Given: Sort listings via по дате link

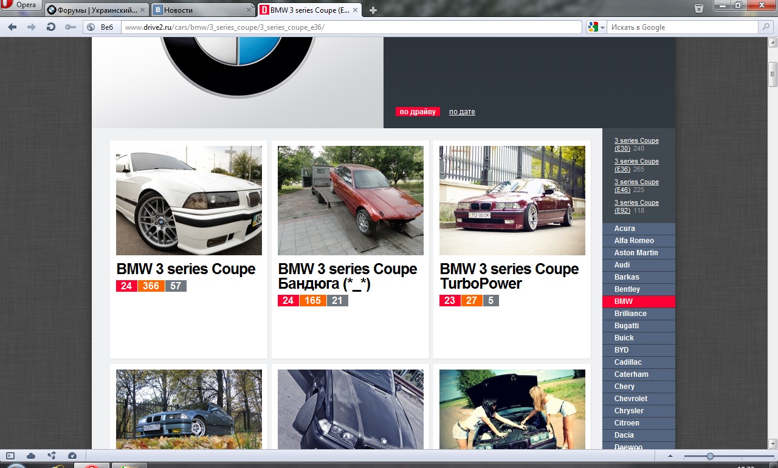Looking at the screenshot, I should [462, 112].
